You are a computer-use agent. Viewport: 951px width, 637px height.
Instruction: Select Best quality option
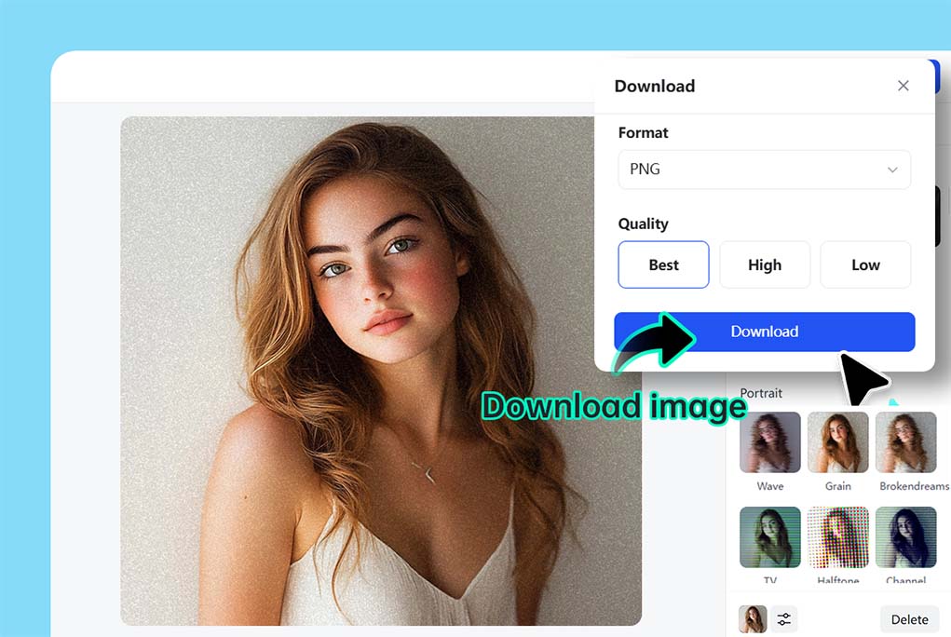663,264
